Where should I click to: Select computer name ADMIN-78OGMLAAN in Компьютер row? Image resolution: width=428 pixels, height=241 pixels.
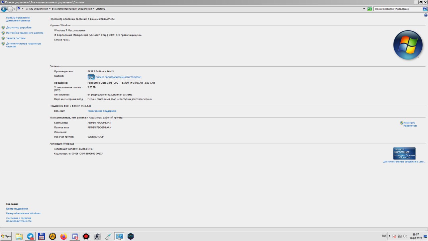click(x=99, y=123)
